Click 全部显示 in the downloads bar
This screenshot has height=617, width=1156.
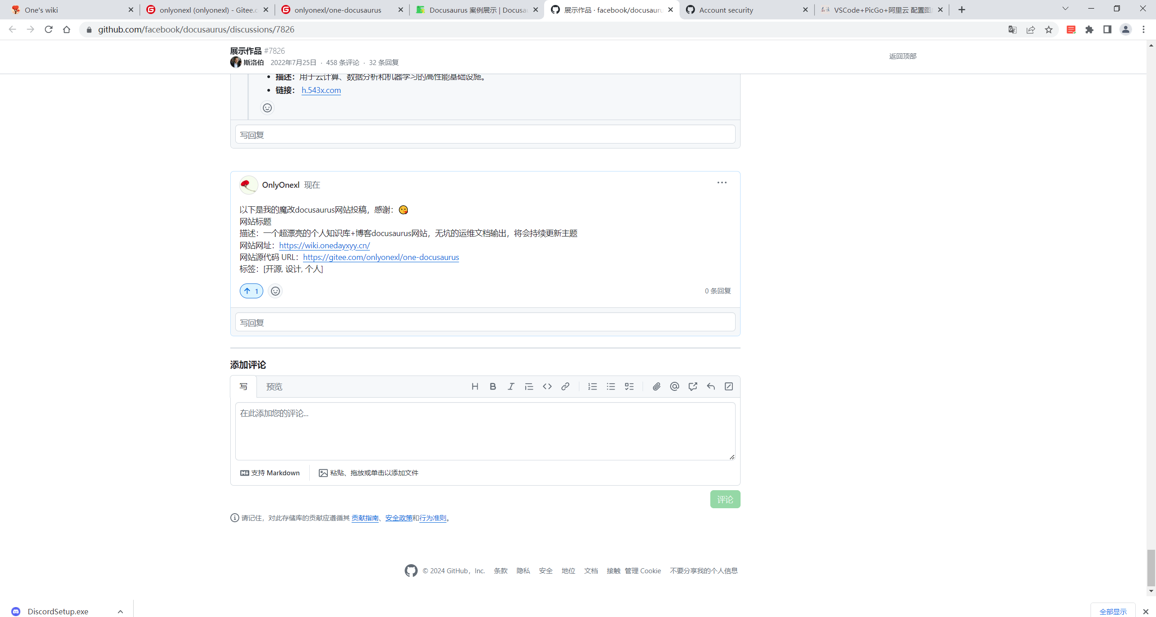1113,612
